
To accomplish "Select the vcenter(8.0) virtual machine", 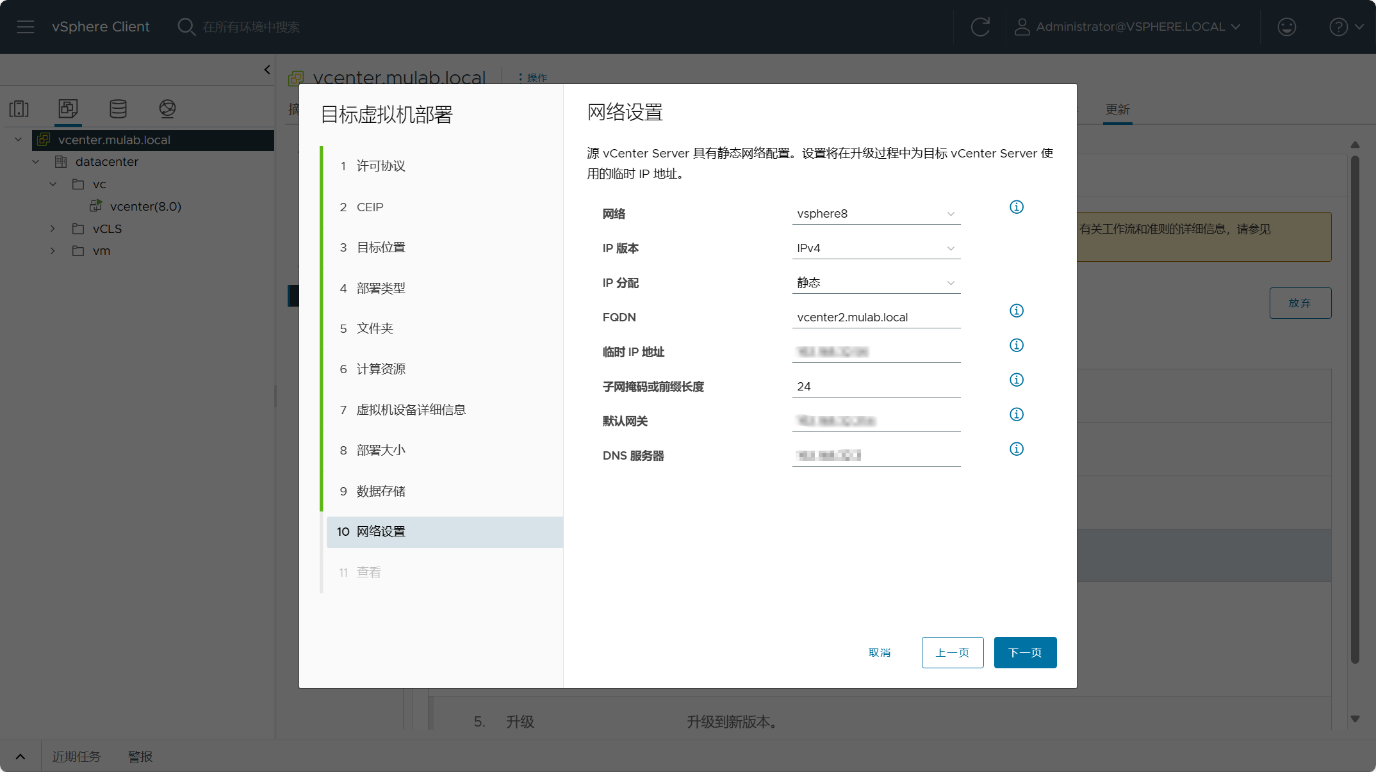I will (145, 206).
